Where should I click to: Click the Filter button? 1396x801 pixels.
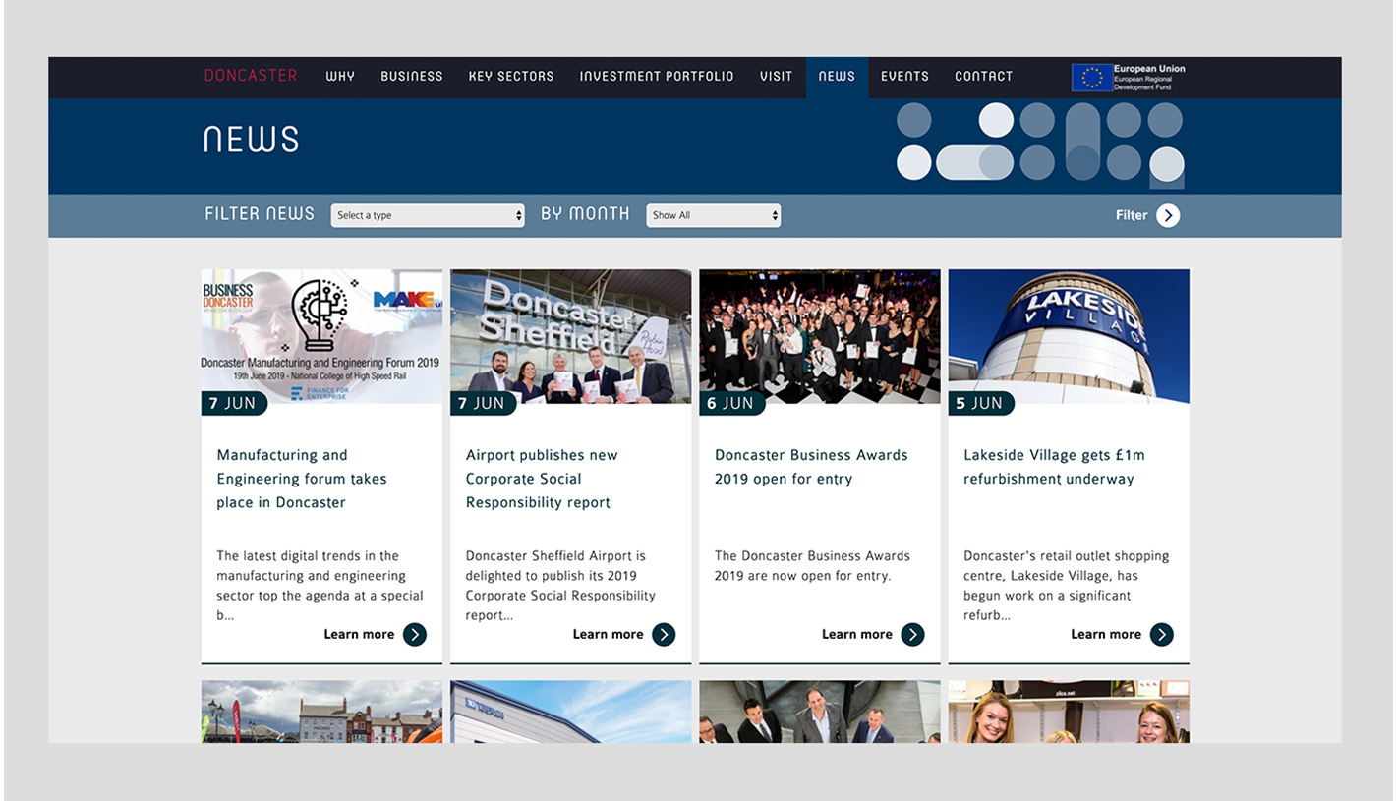click(1133, 215)
